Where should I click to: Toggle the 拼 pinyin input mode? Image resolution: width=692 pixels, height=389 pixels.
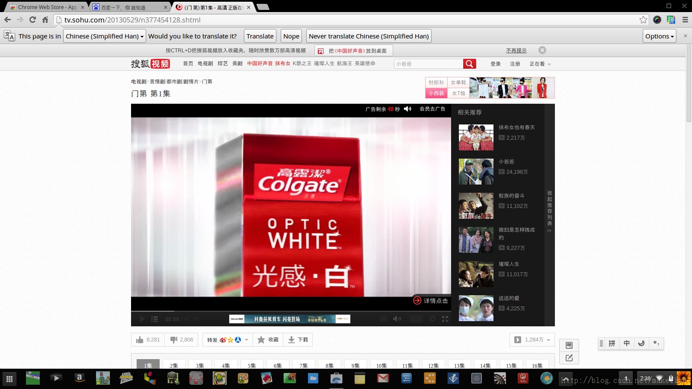click(612, 343)
